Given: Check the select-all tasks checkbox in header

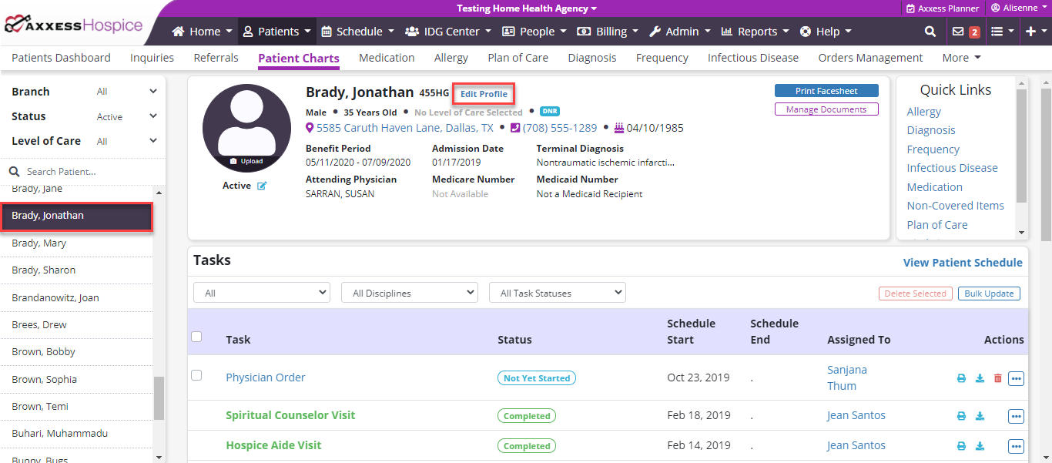Looking at the screenshot, I should click(x=196, y=337).
